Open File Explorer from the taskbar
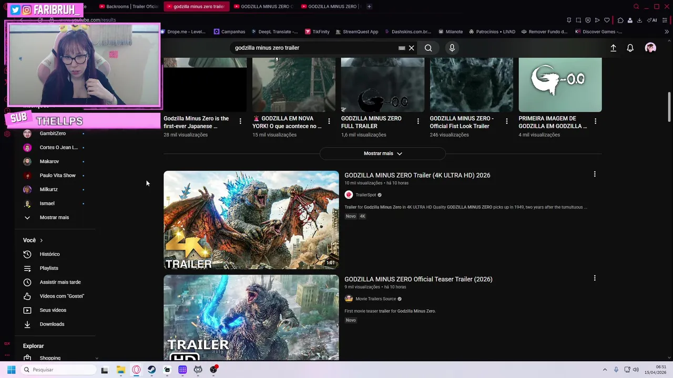The image size is (673, 378). pos(120,370)
